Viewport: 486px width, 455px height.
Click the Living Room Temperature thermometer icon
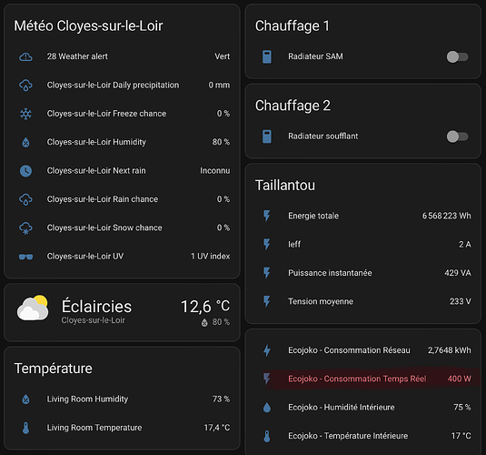point(25,428)
